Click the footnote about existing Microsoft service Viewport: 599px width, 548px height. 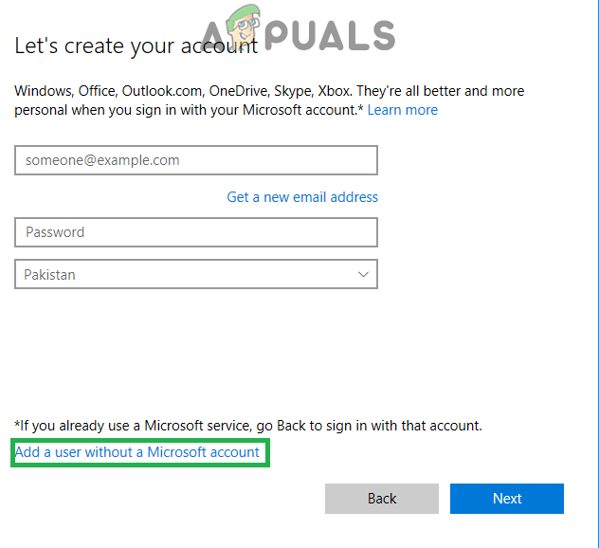click(x=248, y=426)
